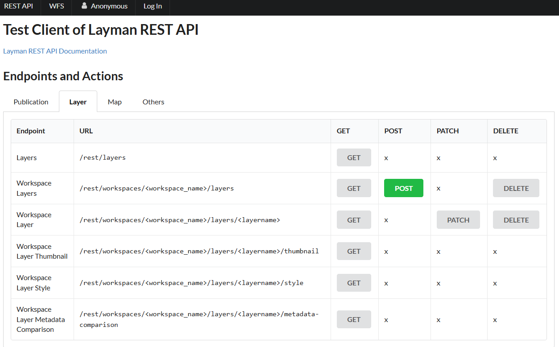Click PATCH for Workspace Layer

pyautogui.click(x=458, y=219)
